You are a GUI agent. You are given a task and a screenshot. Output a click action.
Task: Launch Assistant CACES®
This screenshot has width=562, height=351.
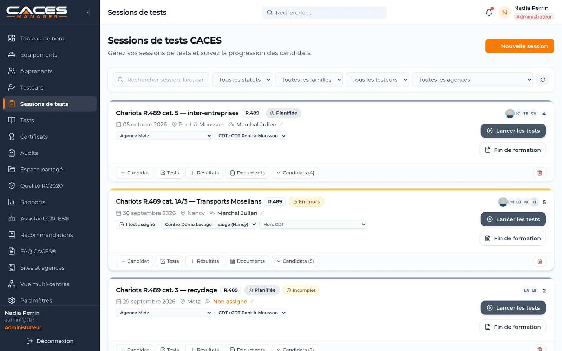pos(50,218)
